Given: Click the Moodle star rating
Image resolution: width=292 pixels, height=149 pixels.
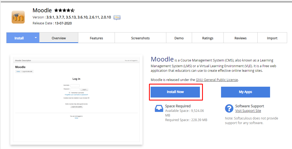Looking at the screenshot, I should tap(64, 10).
